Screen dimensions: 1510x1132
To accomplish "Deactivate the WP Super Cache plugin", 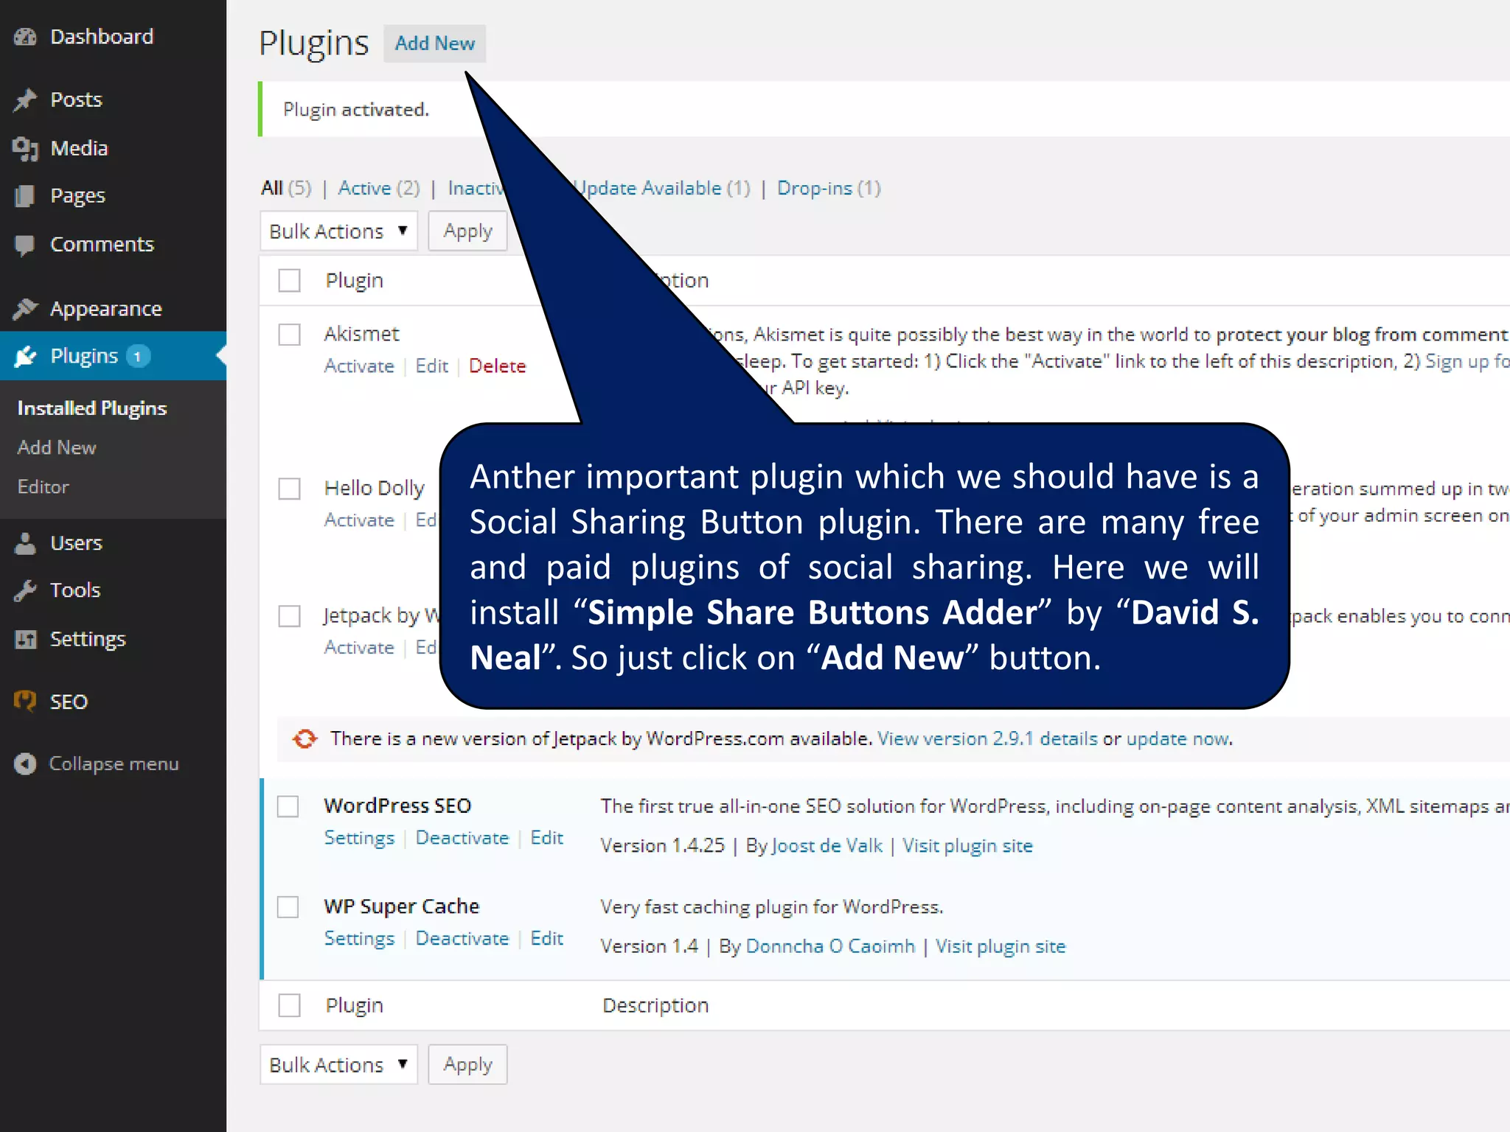I will (462, 939).
